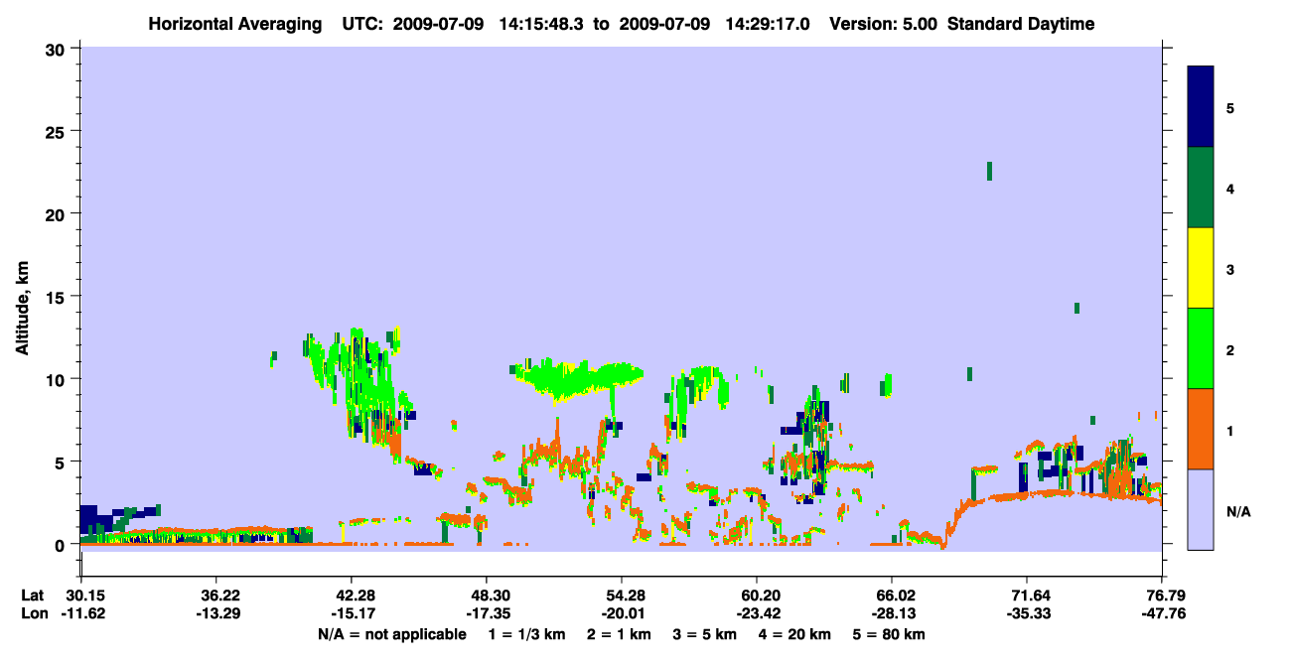This screenshot has width=1291, height=662.
Task: Click latitude value 30.15
Action: (80, 596)
